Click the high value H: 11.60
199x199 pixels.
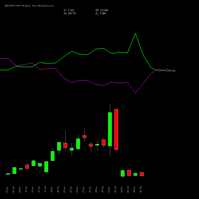101,10
